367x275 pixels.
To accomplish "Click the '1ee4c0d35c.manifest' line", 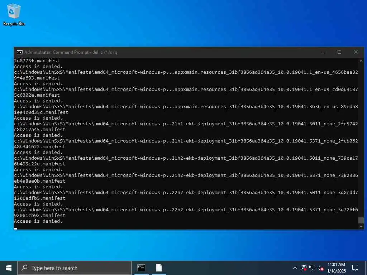I will (x=41, y=112).
